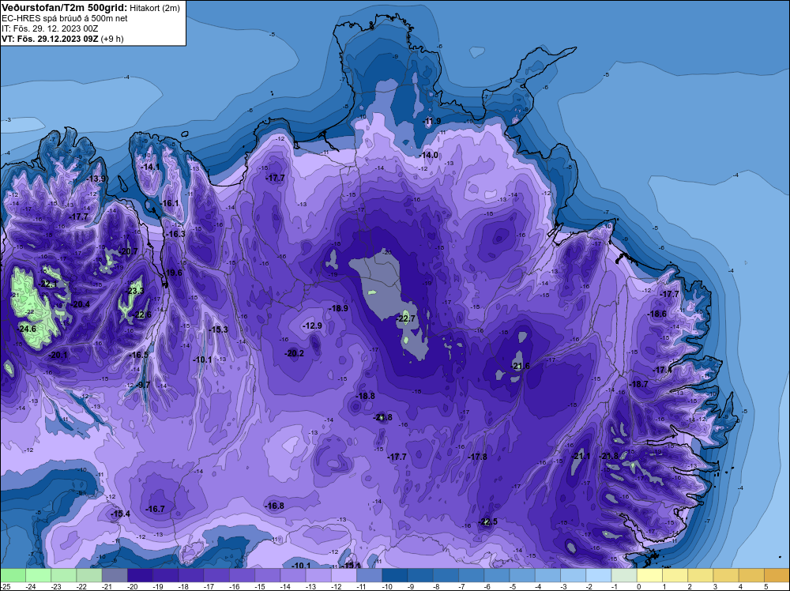790x591 pixels.
Task: Click the -21.1 temperature label
Action: (581, 456)
